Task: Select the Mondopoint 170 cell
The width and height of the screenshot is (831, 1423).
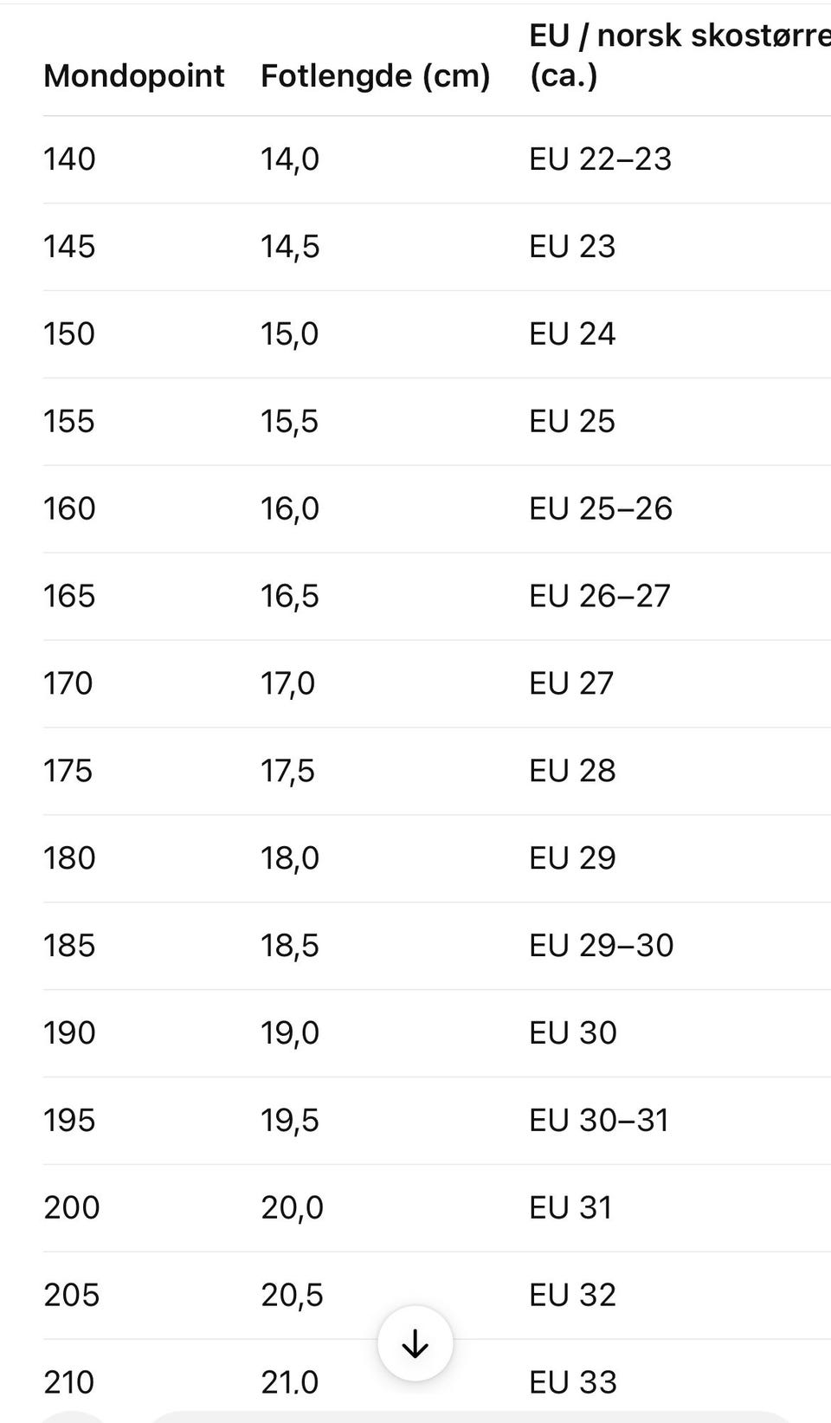Action: pyautogui.click(x=68, y=683)
